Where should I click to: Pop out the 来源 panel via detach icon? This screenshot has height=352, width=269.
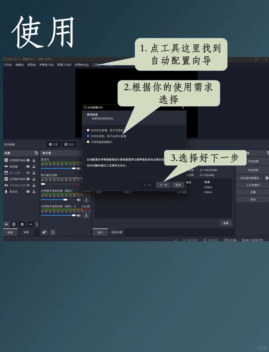tap(36, 153)
